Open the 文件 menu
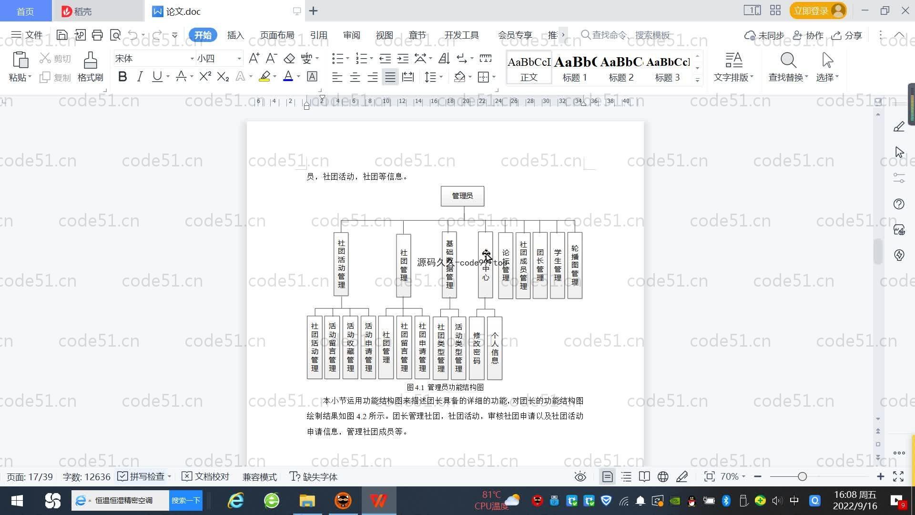 (27, 35)
